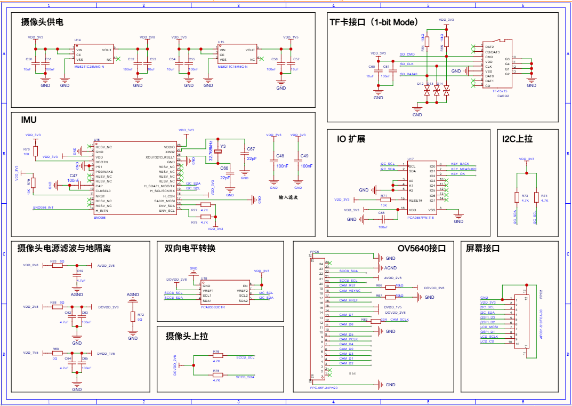Click the CAM_HREF net label

349,300
